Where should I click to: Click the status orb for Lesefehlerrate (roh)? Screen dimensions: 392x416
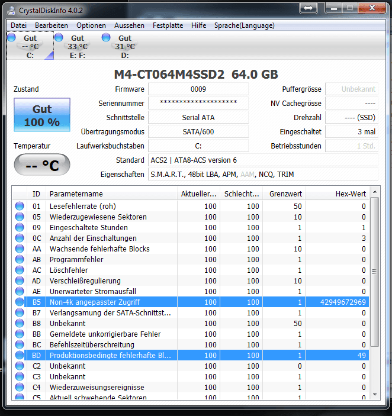[20, 206]
